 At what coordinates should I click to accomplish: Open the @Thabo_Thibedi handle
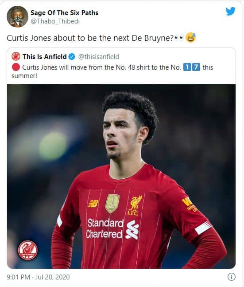pos(55,21)
